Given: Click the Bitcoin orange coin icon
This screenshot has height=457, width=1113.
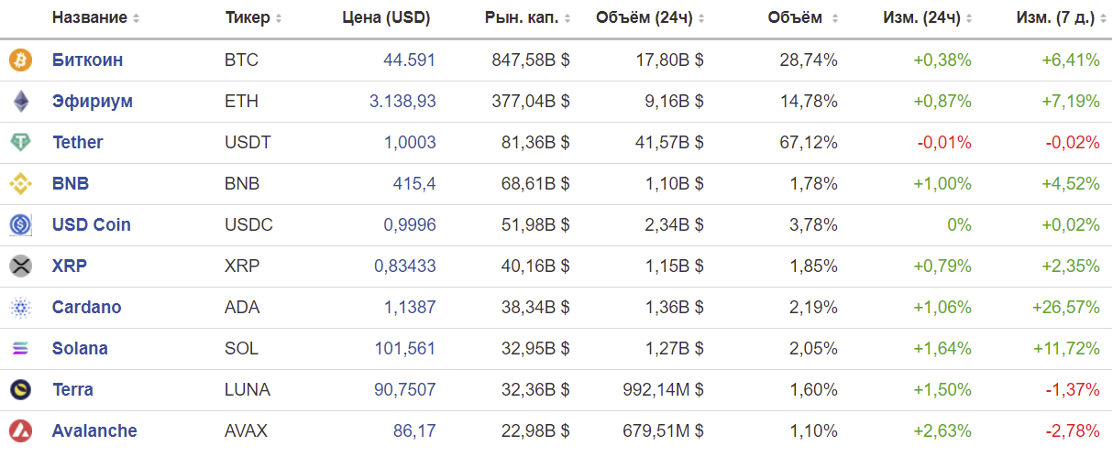Looking at the screenshot, I should (x=20, y=60).
